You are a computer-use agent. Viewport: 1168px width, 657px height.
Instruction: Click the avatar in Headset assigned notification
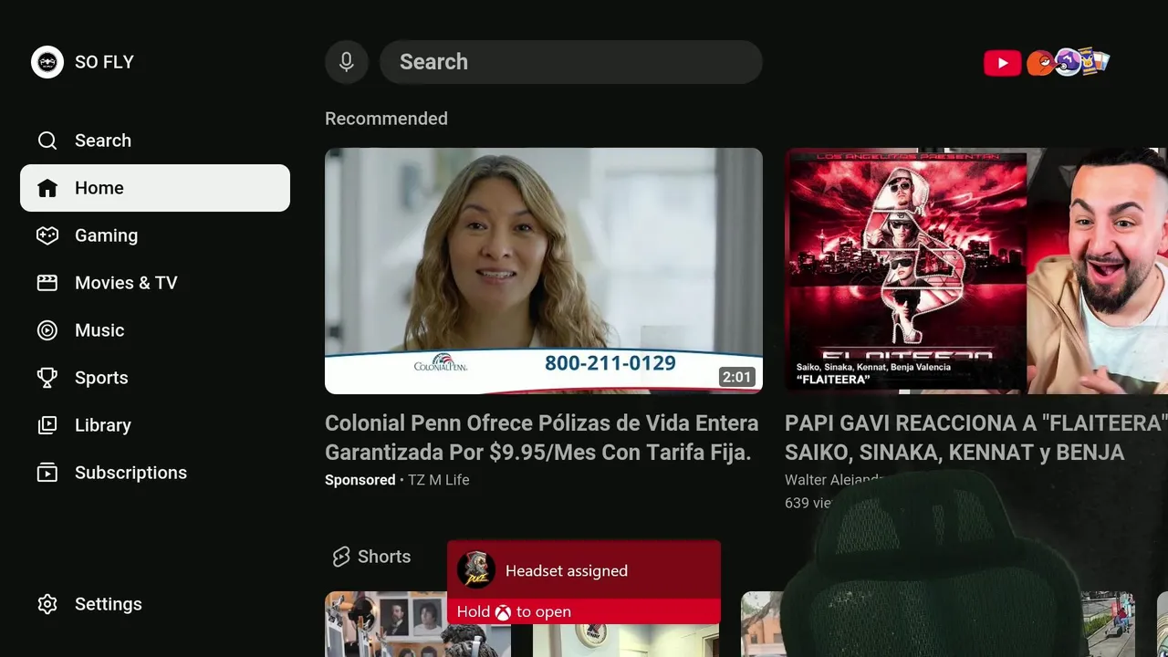pos(475,570)
